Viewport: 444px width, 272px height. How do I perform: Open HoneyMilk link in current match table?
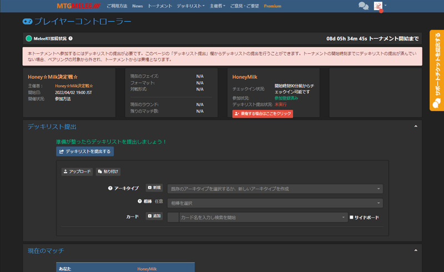[147, 269]
